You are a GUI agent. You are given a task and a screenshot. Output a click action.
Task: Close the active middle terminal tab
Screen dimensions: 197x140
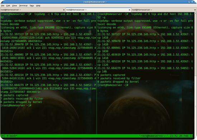point(129,10)
